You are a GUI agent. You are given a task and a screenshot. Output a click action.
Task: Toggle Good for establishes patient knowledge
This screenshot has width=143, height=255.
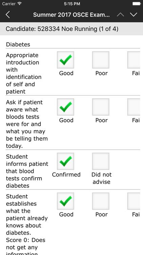(65, 201)
